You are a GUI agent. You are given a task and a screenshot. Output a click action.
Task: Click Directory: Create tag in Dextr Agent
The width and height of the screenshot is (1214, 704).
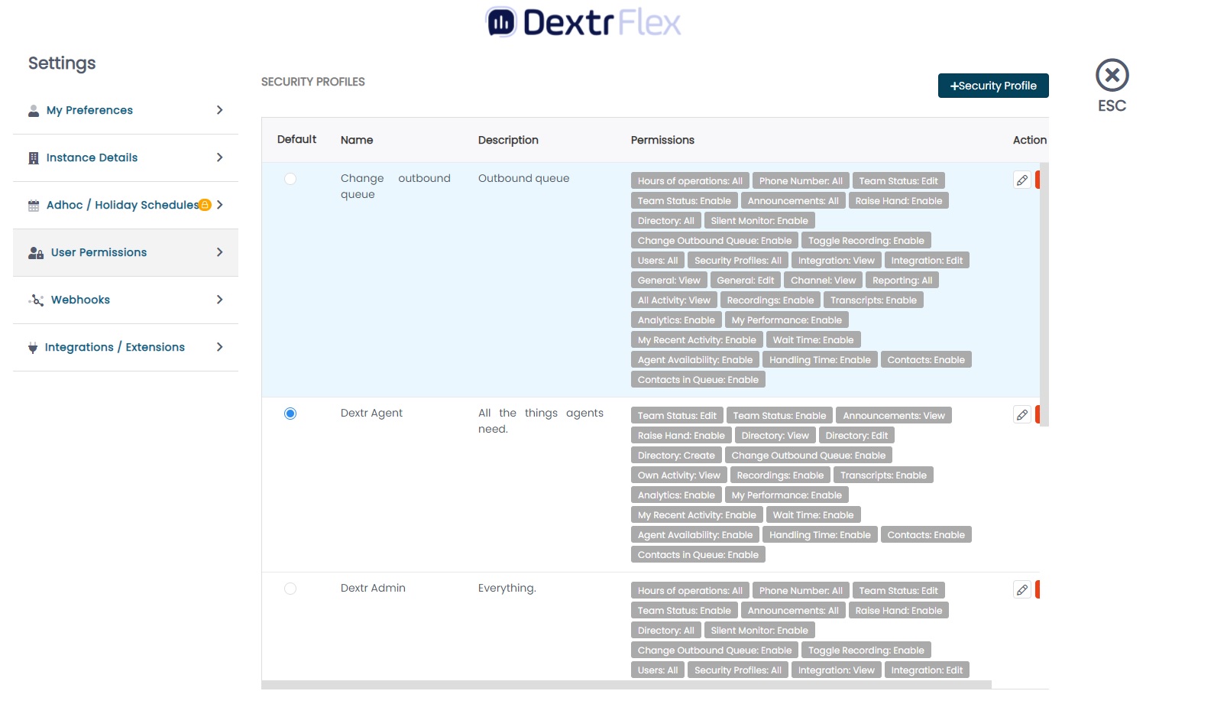pyautogui.click(x=676, y=456)
